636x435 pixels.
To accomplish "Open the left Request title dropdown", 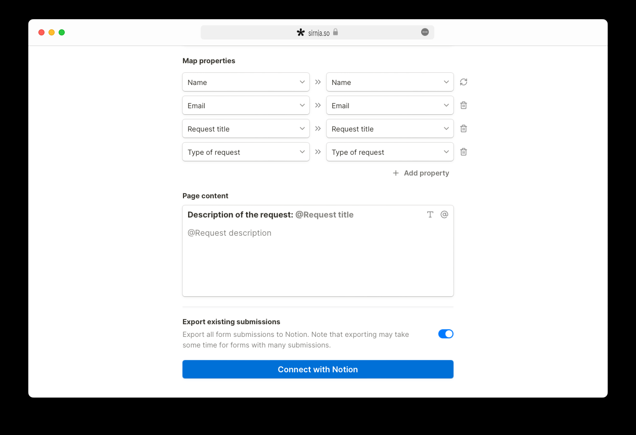I will click(x=246, y=128).
